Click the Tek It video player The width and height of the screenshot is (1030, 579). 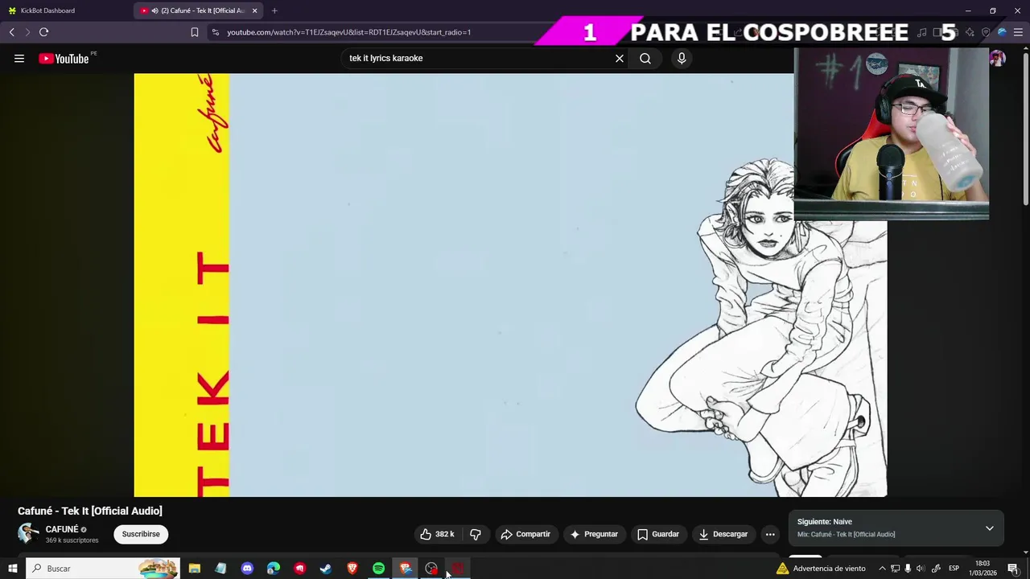coord(510,285)
